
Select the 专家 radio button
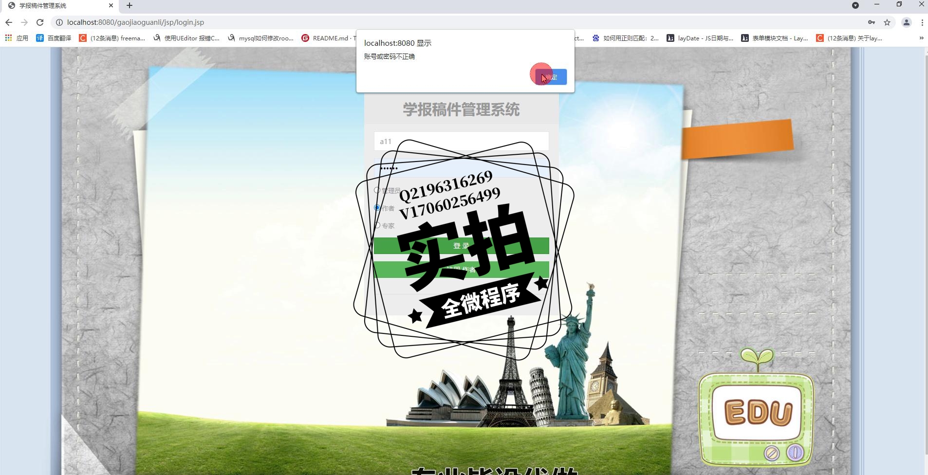point(377,225)
